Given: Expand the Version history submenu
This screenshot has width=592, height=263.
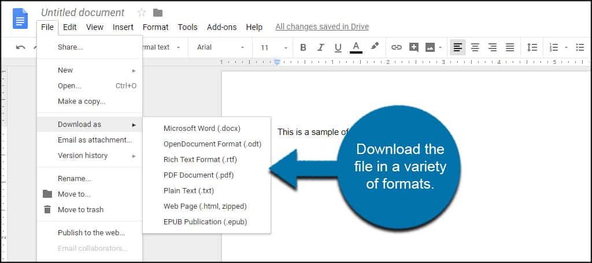Looking at the screenshot, I should tap(90, 156).
